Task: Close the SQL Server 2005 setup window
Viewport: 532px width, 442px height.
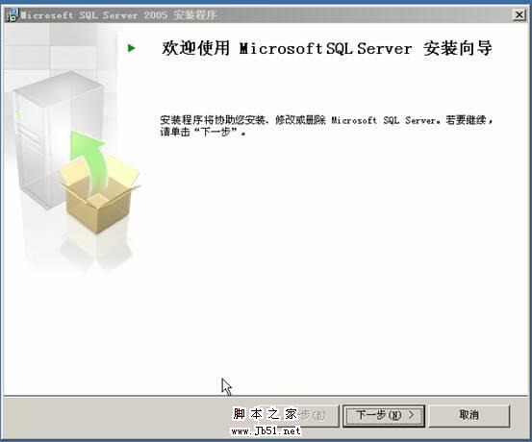Action: pyautogui.click(x=519, y=15)
